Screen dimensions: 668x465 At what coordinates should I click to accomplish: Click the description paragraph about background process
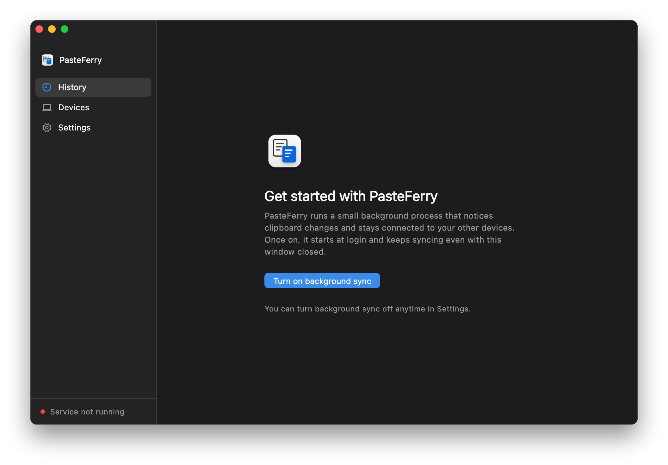389,234
